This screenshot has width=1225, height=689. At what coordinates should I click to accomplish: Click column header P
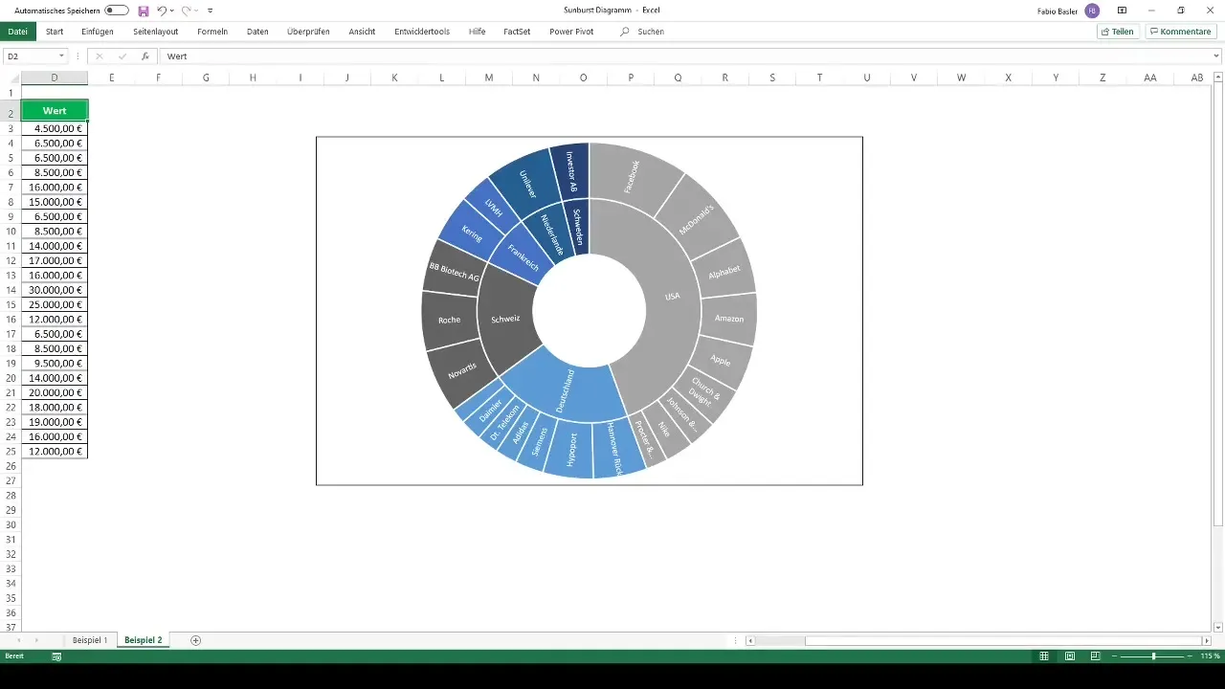[631, 78]
